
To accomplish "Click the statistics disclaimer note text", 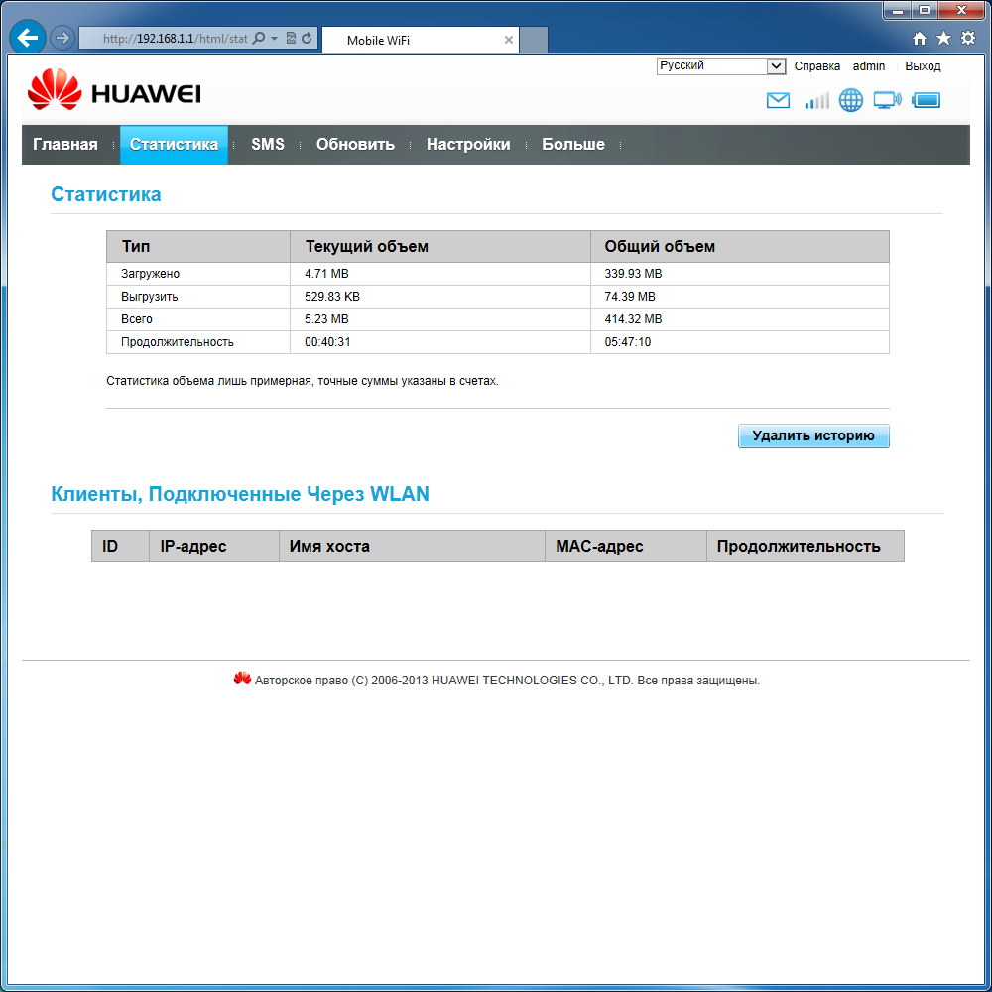I will coord(303,381).
